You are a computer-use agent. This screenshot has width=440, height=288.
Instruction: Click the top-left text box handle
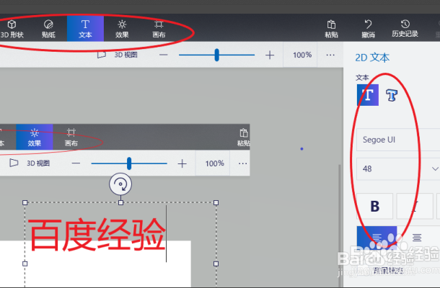click(25, 202)
